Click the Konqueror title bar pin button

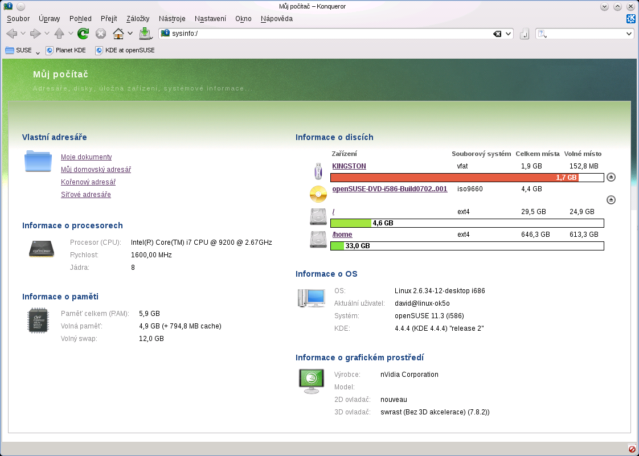21,6
